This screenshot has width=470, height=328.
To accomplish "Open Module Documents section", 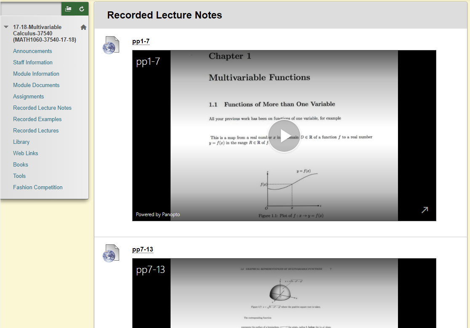I will click(36, 85).
